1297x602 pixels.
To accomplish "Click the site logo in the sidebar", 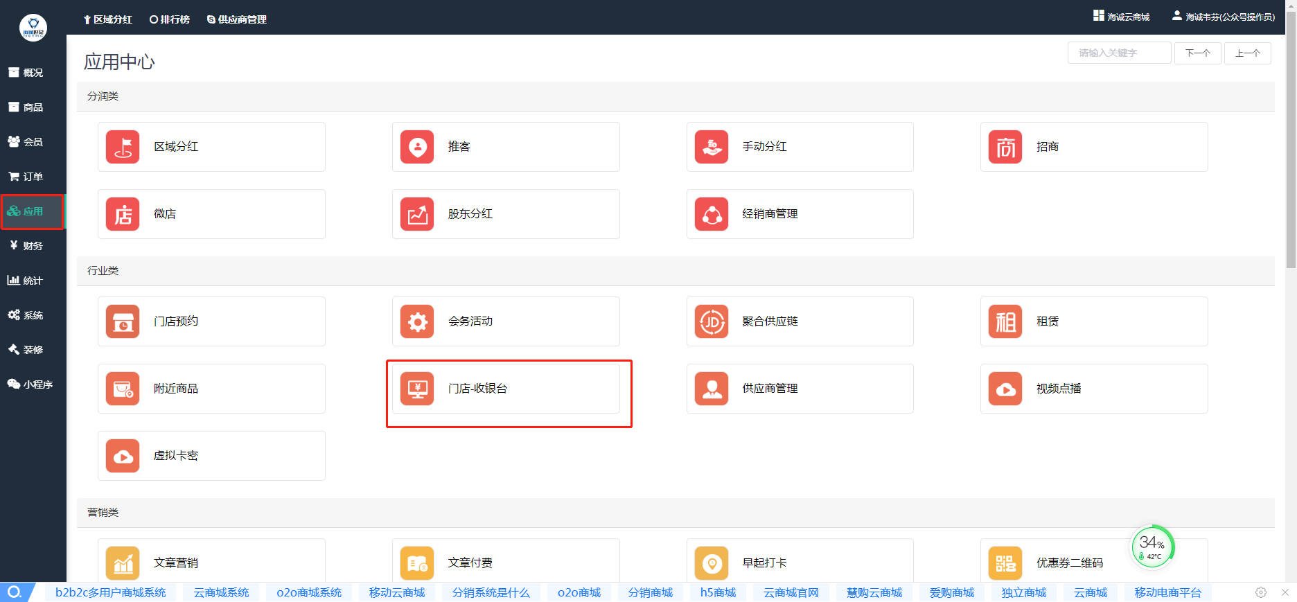I will (x=33, y=28).
